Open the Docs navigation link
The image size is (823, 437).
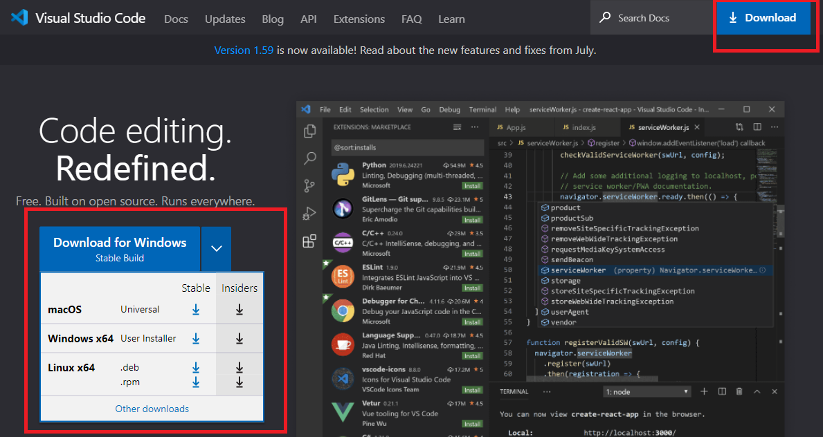click(x=176, y=19)
